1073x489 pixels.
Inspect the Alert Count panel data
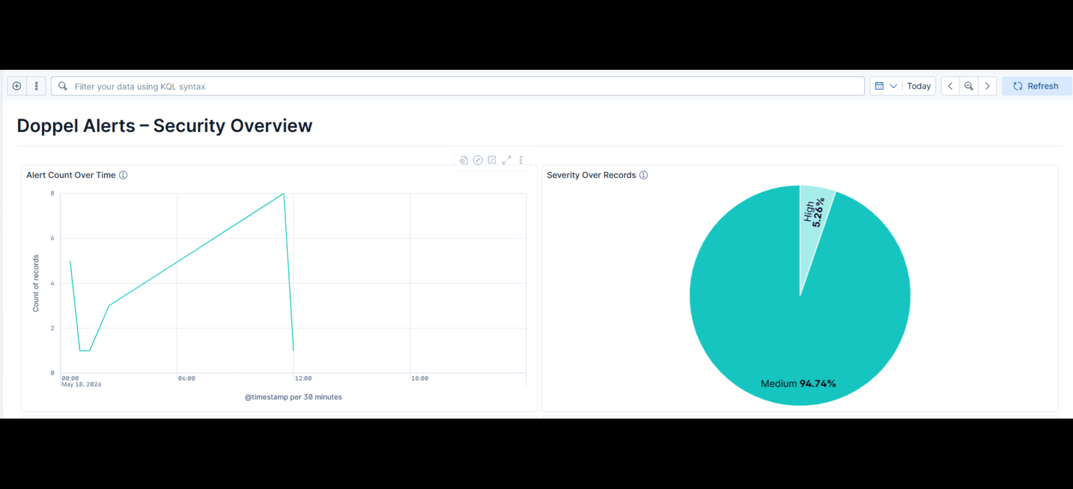pos(492,160)
